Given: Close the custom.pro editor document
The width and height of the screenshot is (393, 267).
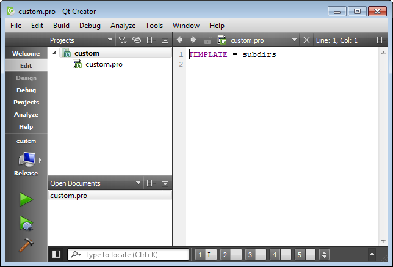Looking at the screenshot, I should click(306, 40).
